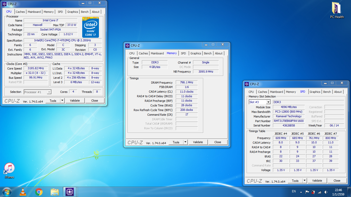This screenshot has width=351, height=197.
Task: Open Tools dropdown arrow in CPU window
Action: (x=62, y=101)
